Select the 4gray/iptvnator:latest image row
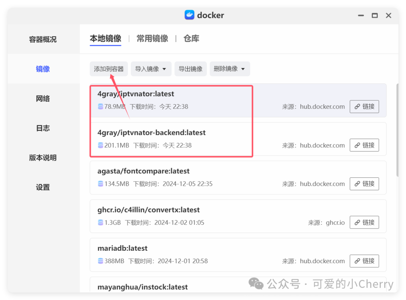This screenshot has width=406, height=300. point(238,100)
